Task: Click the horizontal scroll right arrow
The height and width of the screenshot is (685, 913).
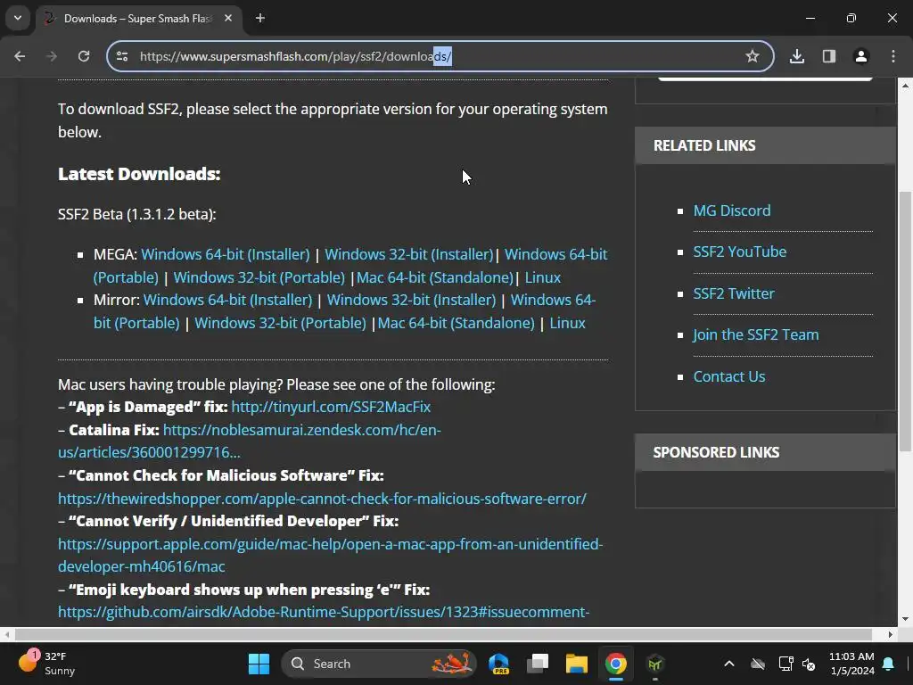Action: [891, 634]
